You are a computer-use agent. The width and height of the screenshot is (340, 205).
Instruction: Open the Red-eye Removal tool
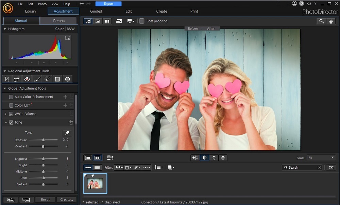coord(27,79)
